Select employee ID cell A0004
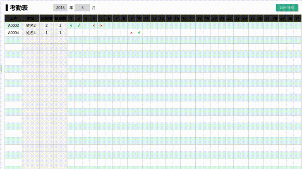This screenshot has height=169, width=302. pyautogui.click(x=13, y=33)
